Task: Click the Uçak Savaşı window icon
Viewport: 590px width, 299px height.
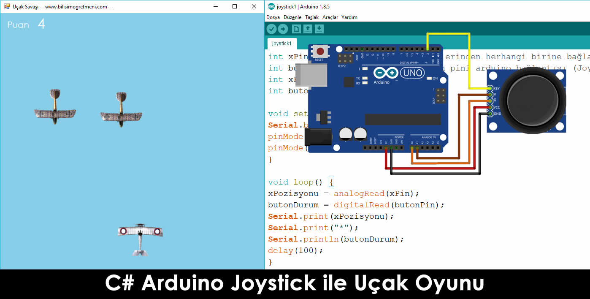Action: (x=7, y=7)
